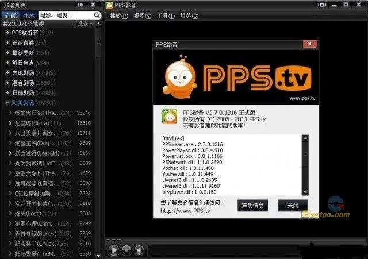The height and width of the screenshot is (259, 368).
Task: Click 共218871个视频 count label
Action: [23, 24]
